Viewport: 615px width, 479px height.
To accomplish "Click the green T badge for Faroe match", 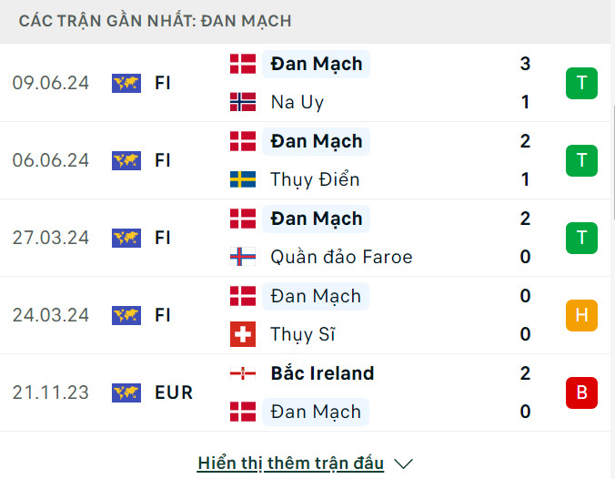I will click(x=581, y=238).
